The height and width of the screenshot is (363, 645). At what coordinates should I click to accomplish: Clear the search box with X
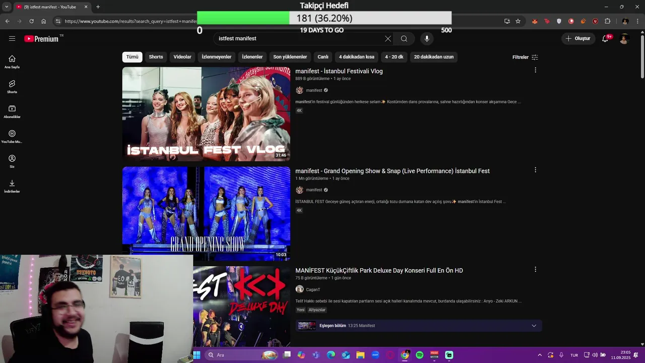click(x=388, y=38)
